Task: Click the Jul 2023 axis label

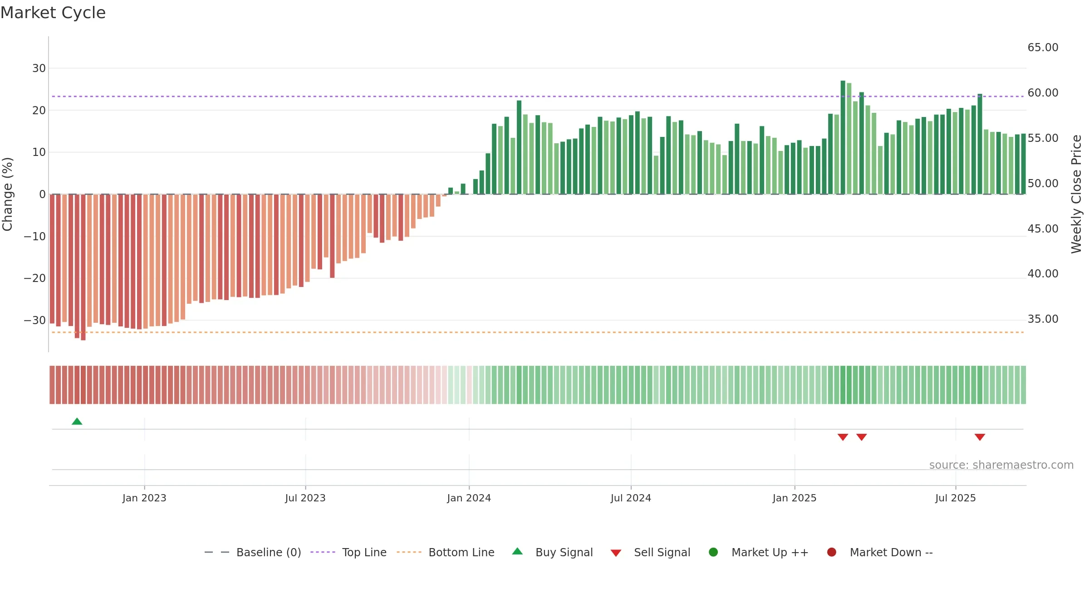Action: [x=305, y=498]
